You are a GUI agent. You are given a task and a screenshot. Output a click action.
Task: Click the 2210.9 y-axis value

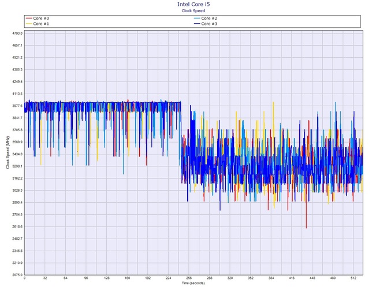[x=17, y=263]
